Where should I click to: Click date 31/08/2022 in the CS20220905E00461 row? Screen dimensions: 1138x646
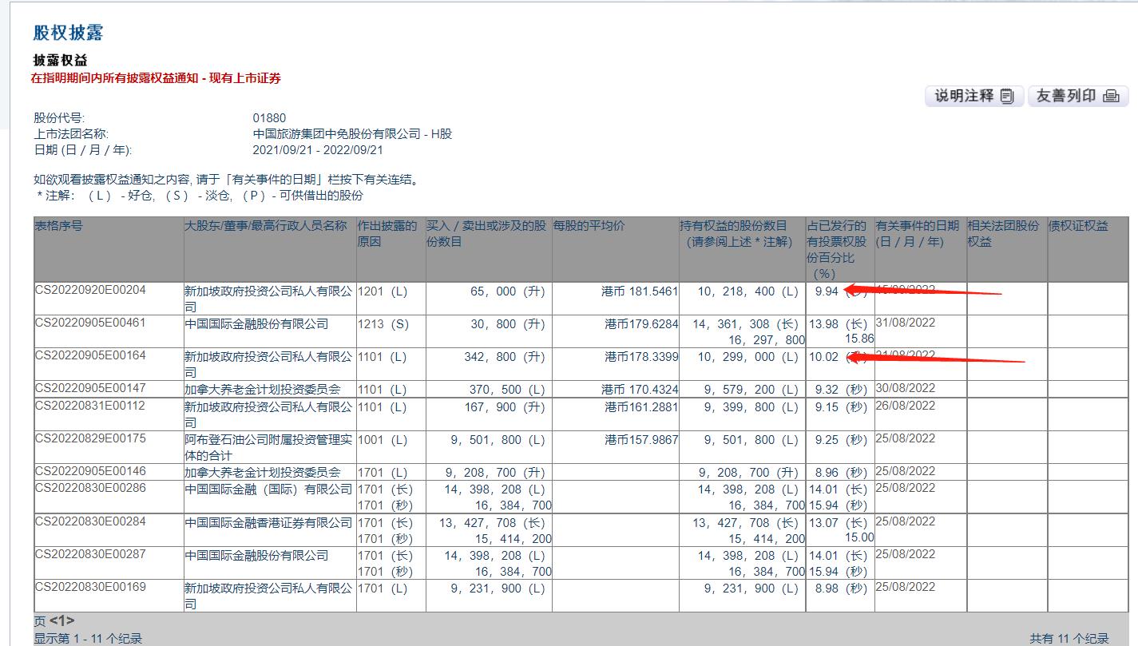pos(906,323)
